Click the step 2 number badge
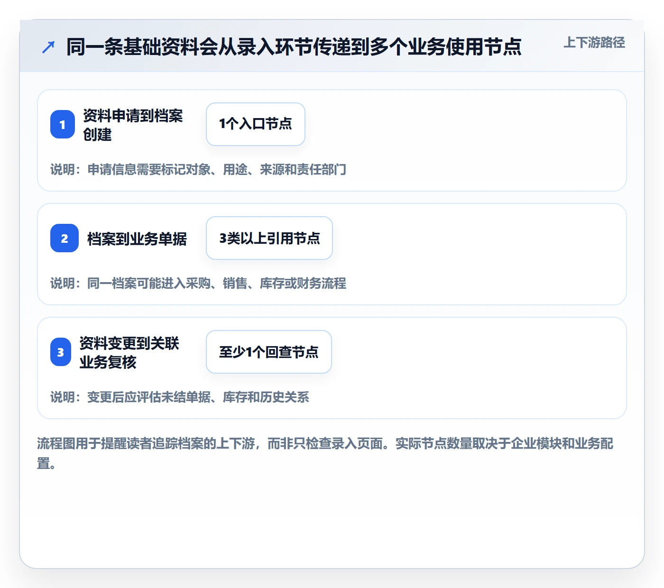Image resolution: width=664 pixels, height=588 pixels. point(65,238)
